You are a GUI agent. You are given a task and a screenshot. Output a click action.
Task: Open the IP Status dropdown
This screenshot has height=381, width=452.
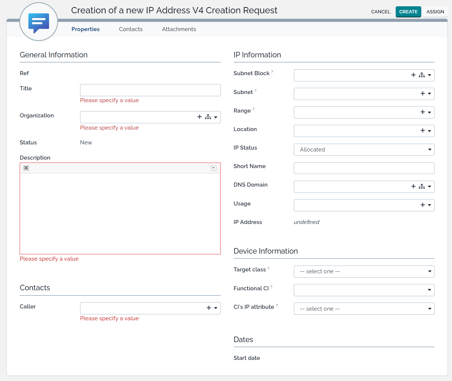point(364,150)
